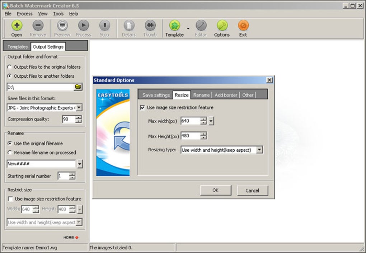Open the Max width presets dropdown arrow
Image resolution: width=366 pixels, height=253 pixels.
(x=211, y=121)
